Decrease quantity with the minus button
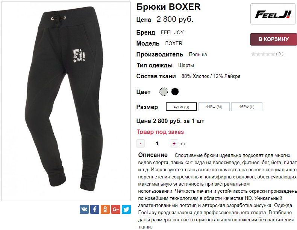The height and width of the screenshot is (230, 297). coord(141,143)
